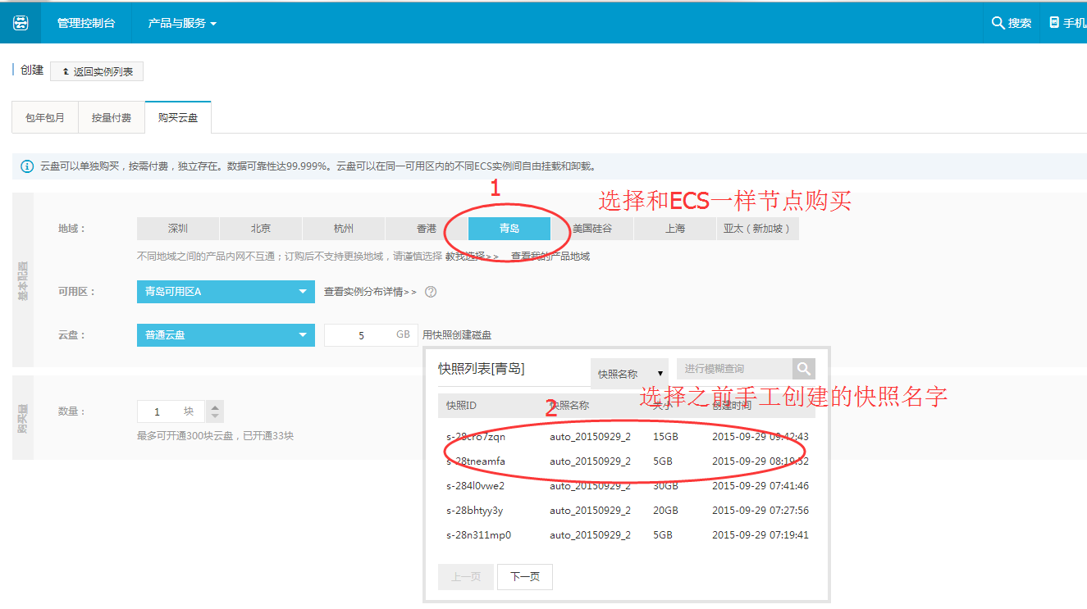The image size is (1087, 609).
Task: Click the 进行模糊查询 search field
Action: 734,369
